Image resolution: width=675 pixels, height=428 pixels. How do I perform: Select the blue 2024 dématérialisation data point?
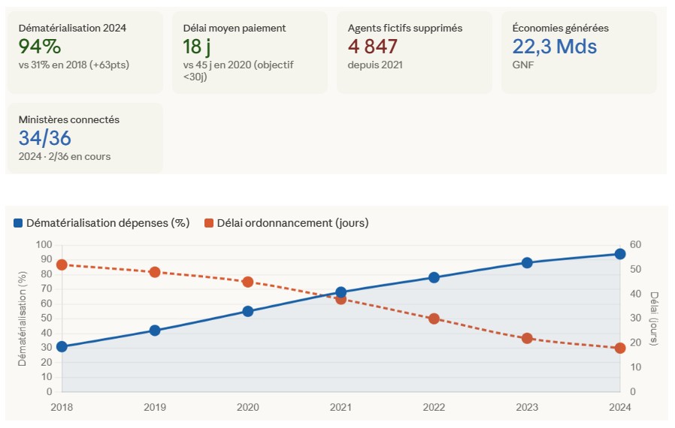tap(620, 254)
